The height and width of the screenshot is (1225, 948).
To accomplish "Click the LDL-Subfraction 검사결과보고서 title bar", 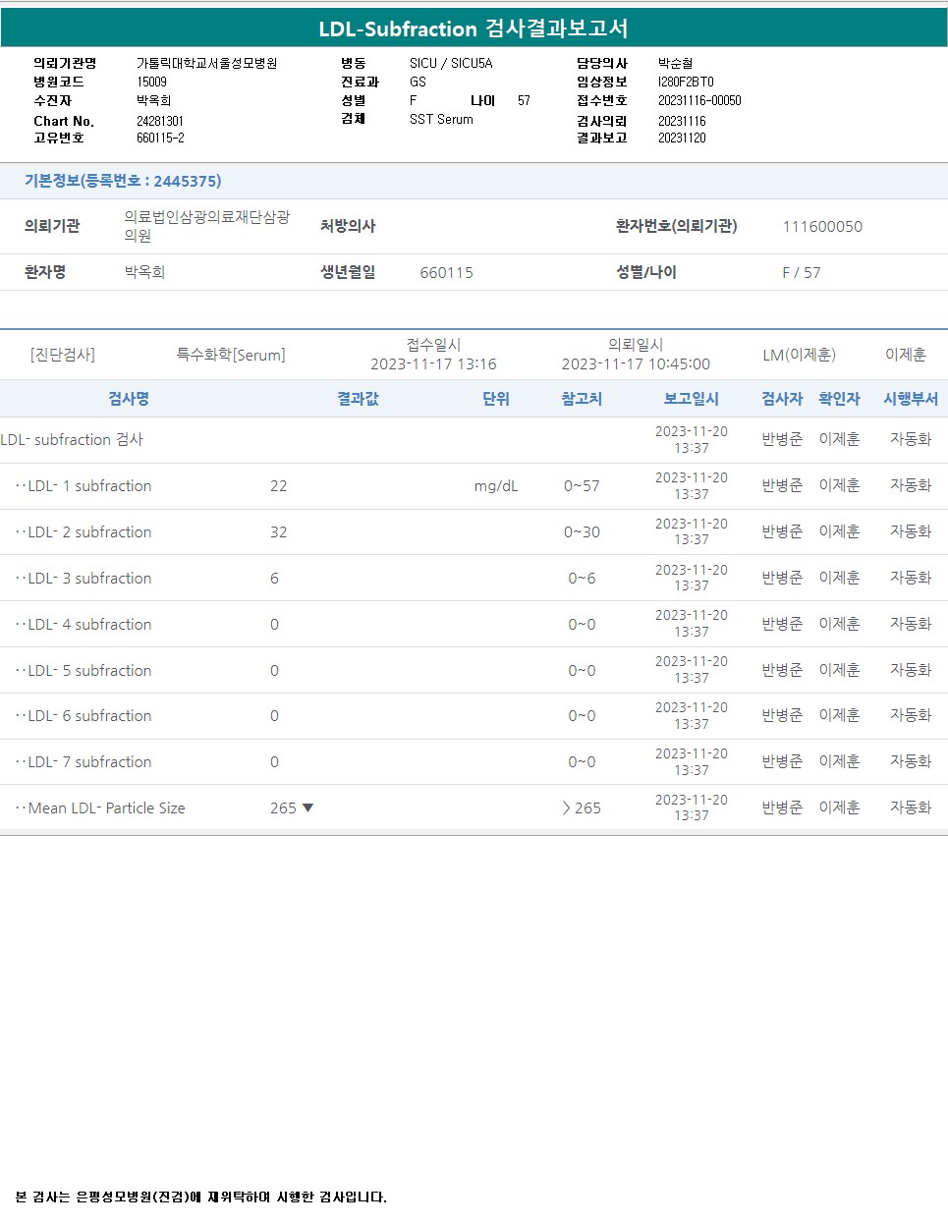I will tap(474, 28).
